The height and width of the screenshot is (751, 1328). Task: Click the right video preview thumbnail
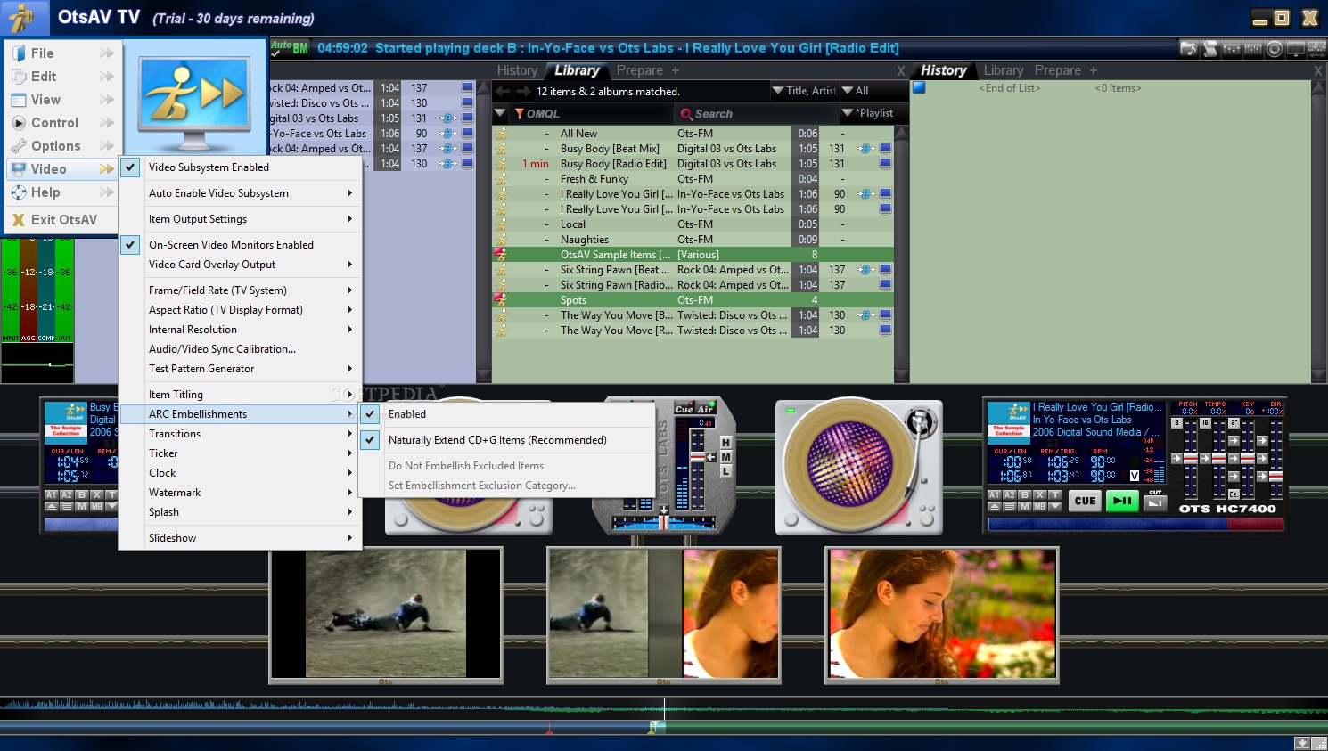(942, 614)
